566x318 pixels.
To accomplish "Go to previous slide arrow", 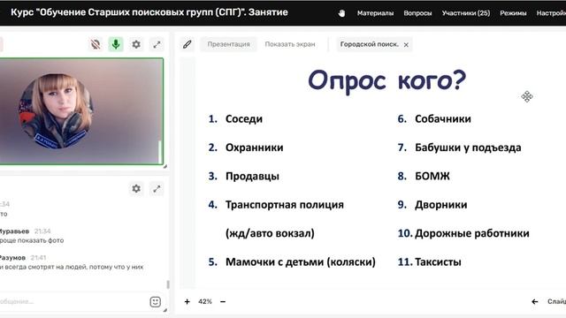I will [534, 301].
